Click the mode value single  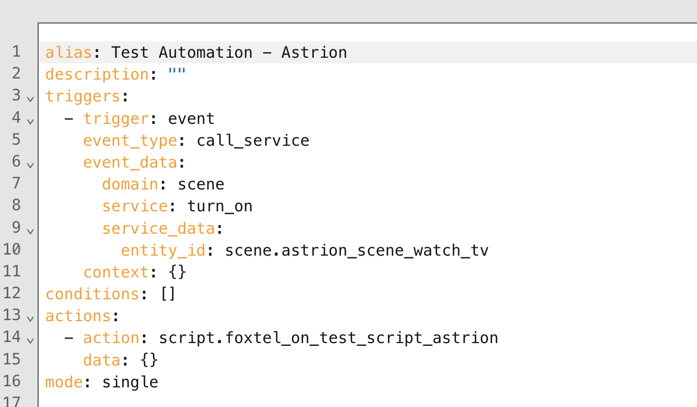tap(130, 382)
